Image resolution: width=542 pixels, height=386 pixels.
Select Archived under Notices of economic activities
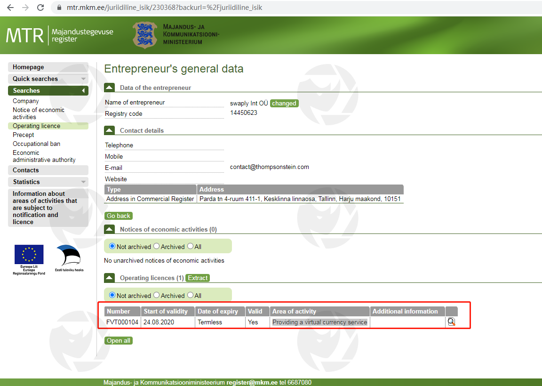coord(157,246)
